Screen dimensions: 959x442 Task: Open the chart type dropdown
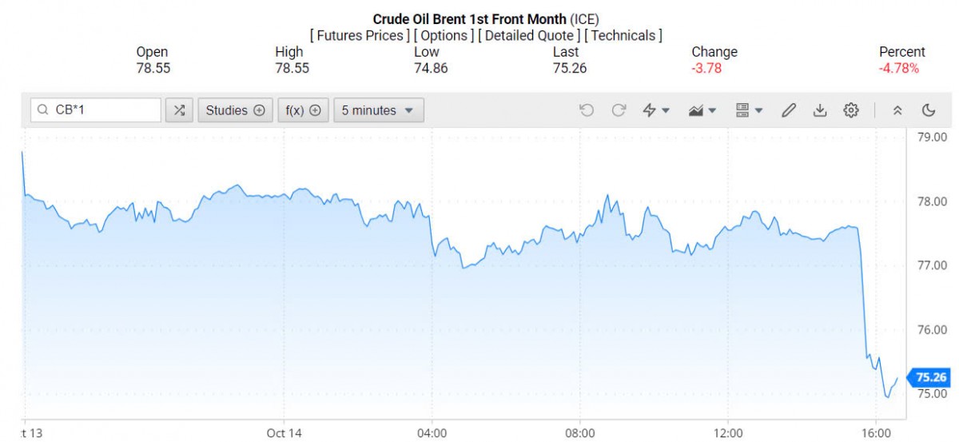point(702,110)
